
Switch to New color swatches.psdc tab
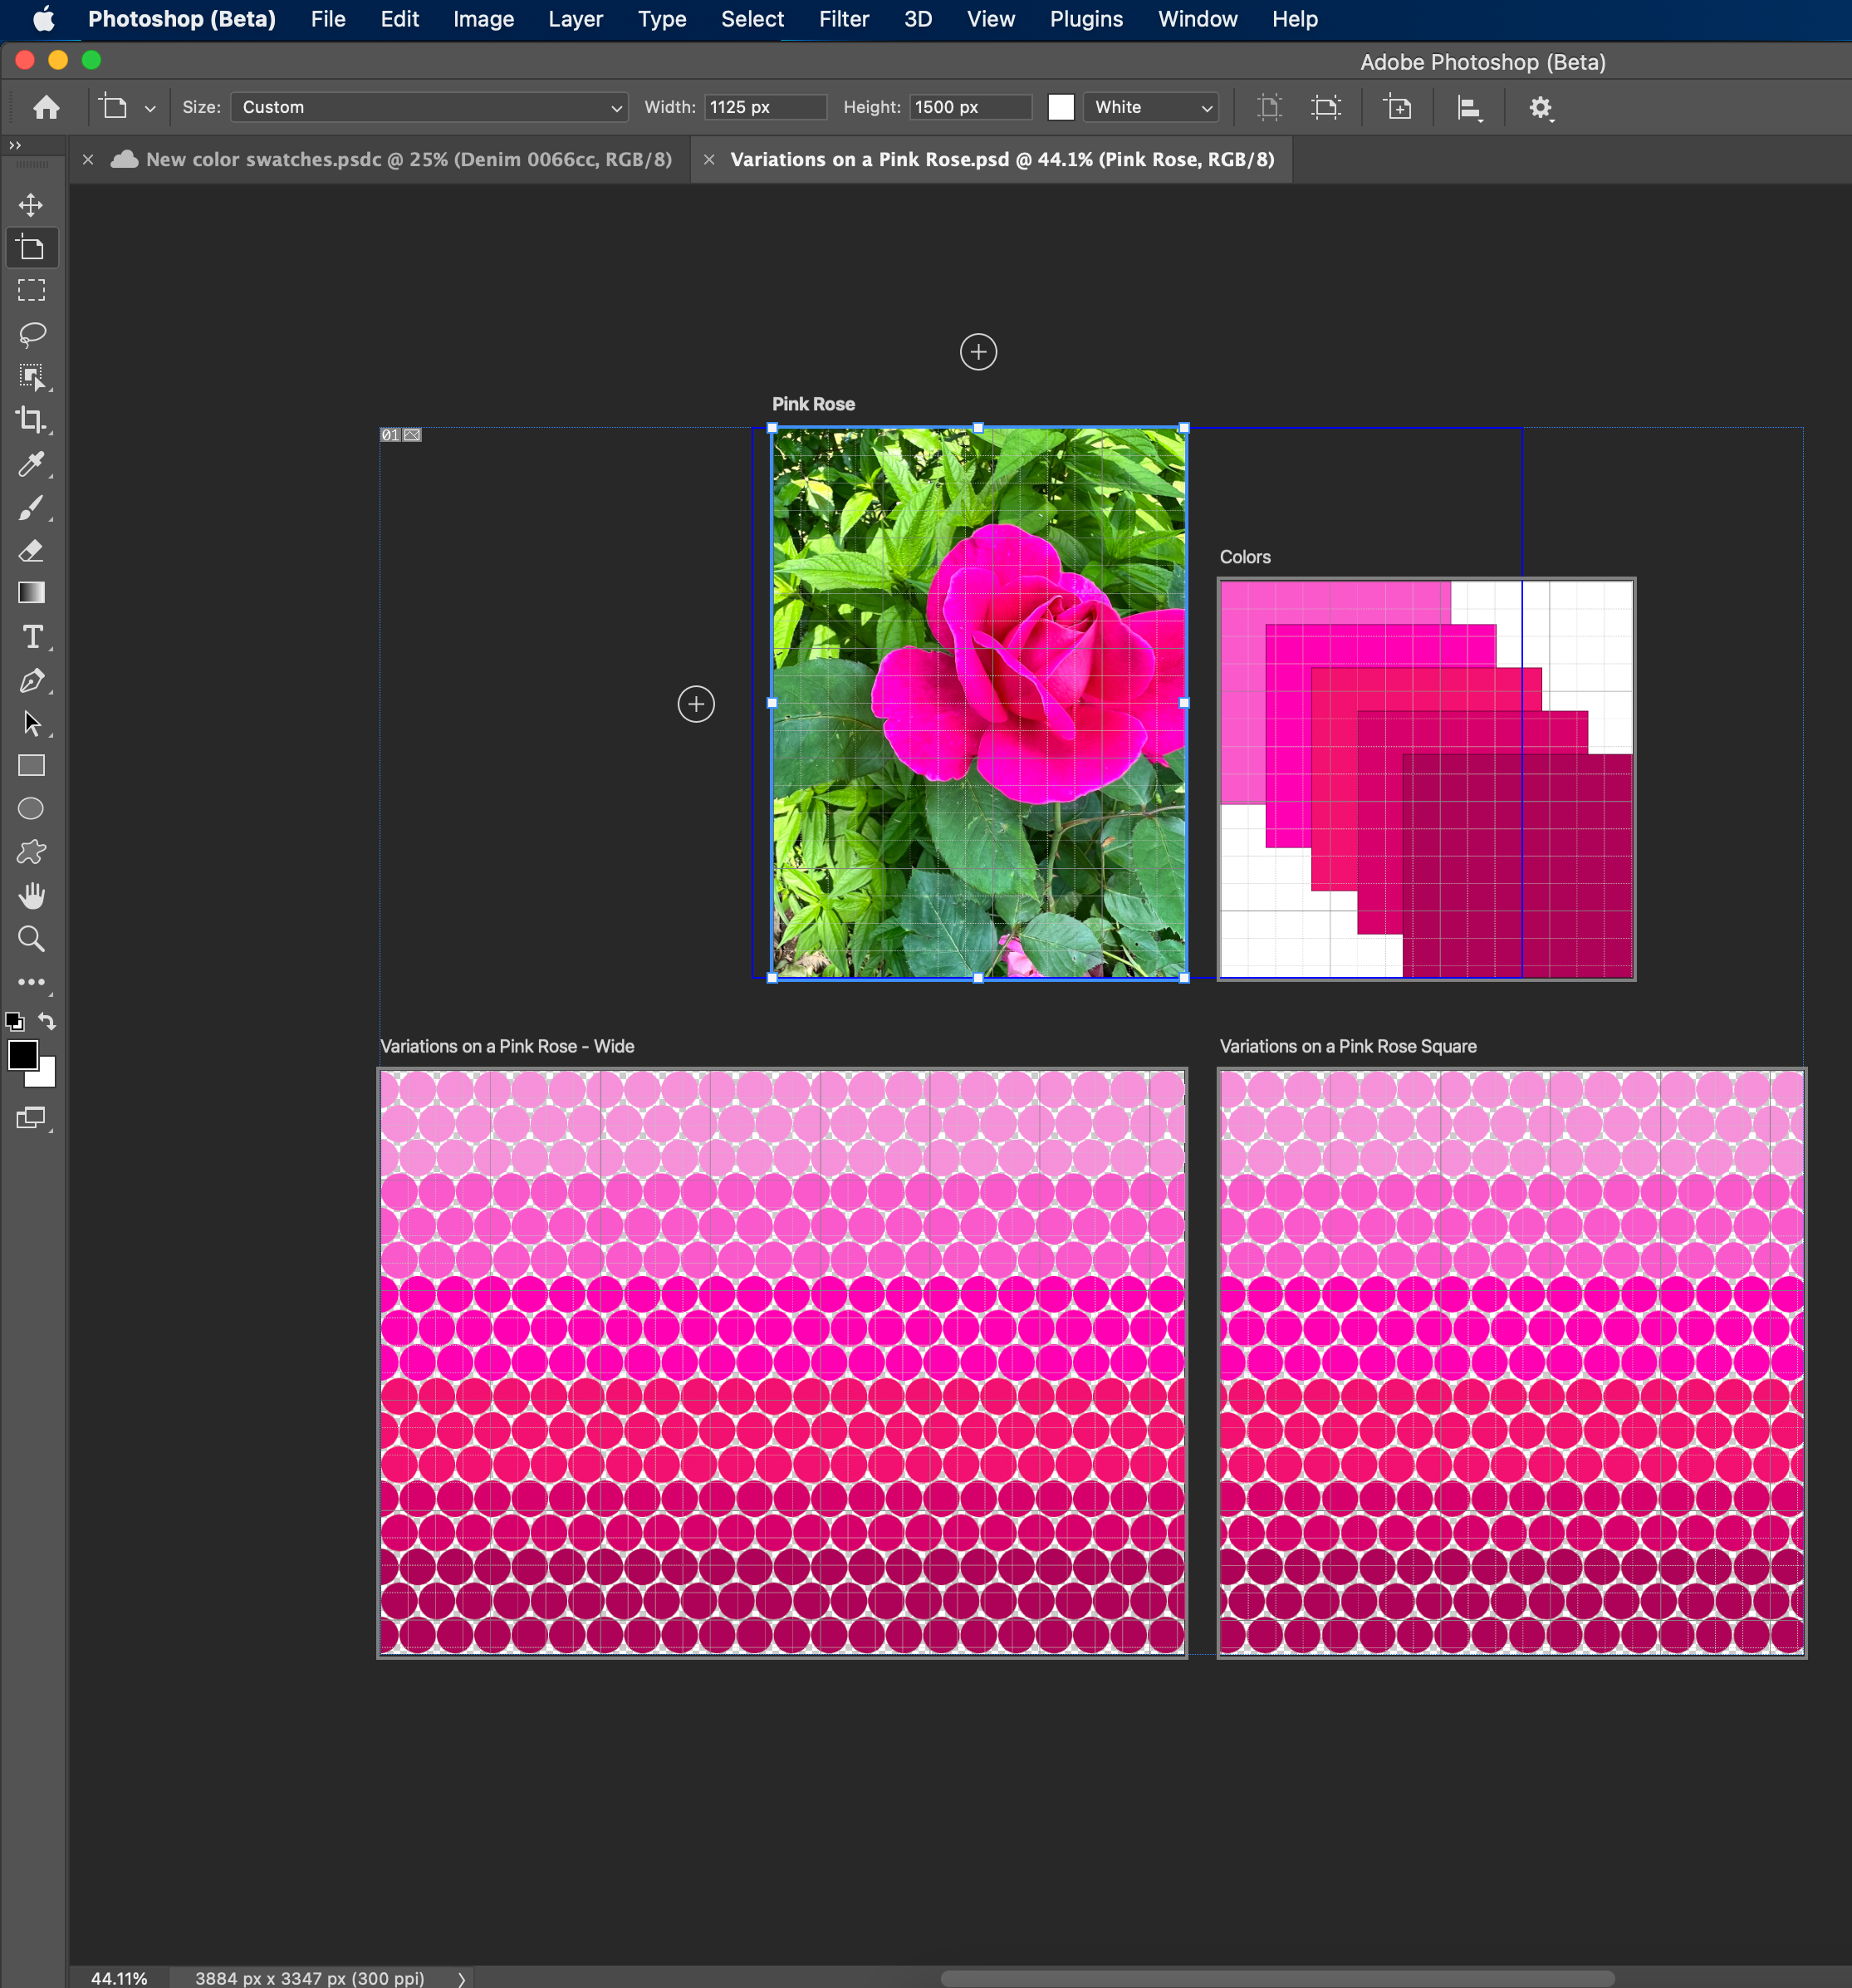[408, 160]
